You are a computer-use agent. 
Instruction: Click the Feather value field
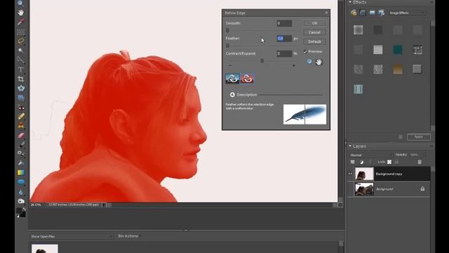(284, 39)
